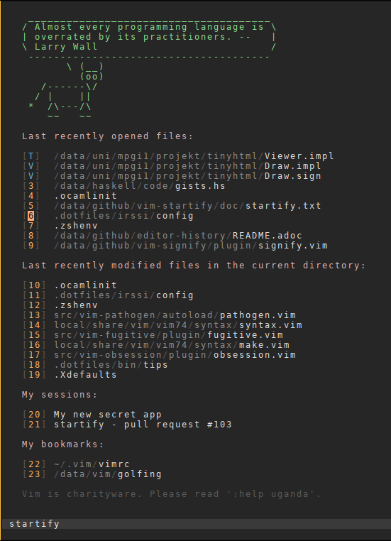The image size is (391, 541).
Task: Click highlighted index 6 marker
Action: (x=31, y=216)
